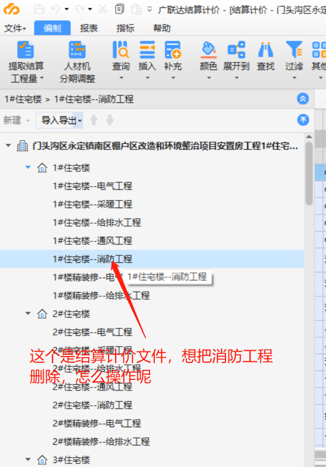Click the copy document icon
Screen dimensions: 326x467
[119, 9]
